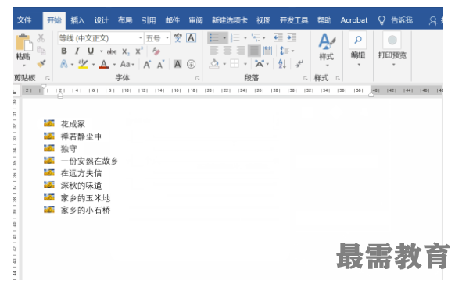Image resolution: width=455 pixels, height=287 pixels.
Task: Toggle show paragraph marks icon
Action: point(299,64)
